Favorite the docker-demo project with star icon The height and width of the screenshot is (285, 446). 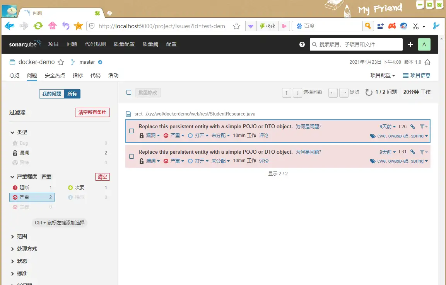coord(61,62)
